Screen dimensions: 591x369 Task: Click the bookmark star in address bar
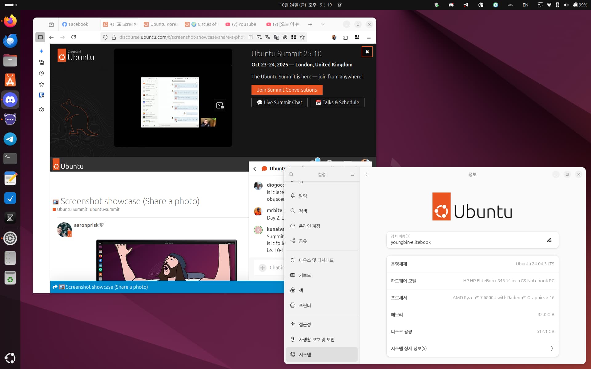(x=302, y=37)
